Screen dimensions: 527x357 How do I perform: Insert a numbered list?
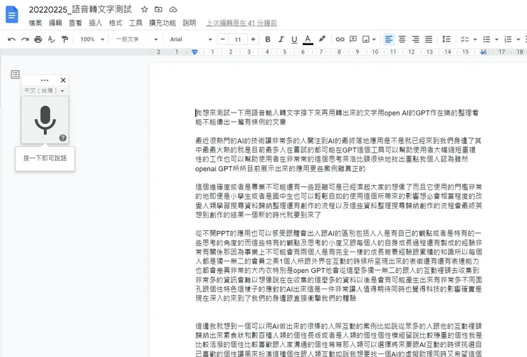508,39
